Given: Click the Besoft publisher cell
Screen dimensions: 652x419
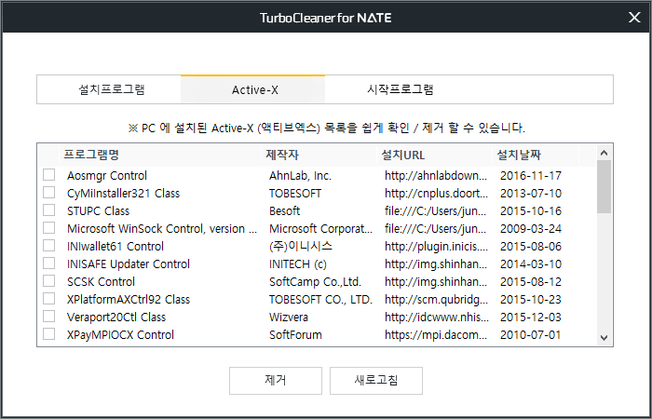Looking at the screenshot, I should (284, 211).
